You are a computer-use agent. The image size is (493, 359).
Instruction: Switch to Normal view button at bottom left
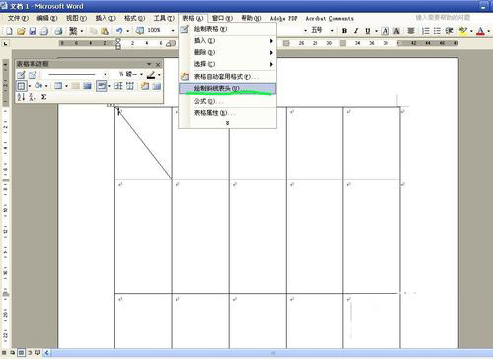[5, 353]
